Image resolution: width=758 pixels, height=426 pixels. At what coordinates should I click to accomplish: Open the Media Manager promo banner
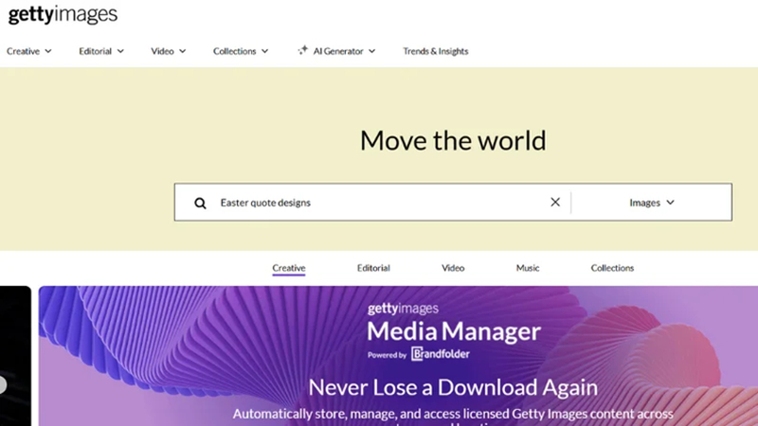click(398, 356)
